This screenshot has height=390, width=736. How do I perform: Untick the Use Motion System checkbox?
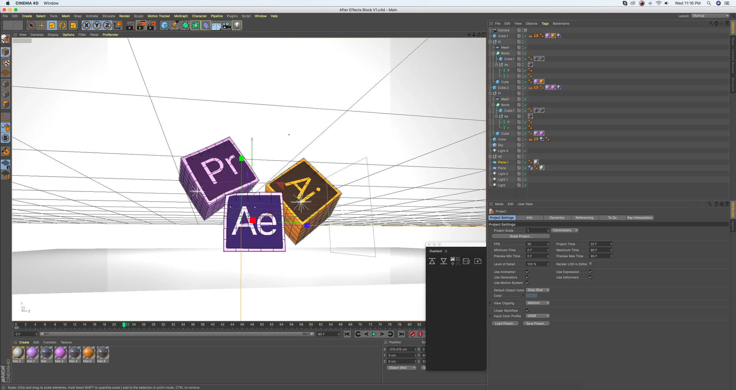527,283
